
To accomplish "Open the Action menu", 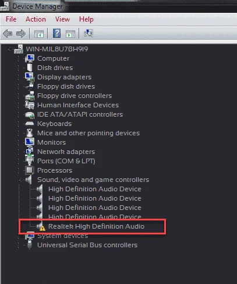I will [x=36, y=19].
